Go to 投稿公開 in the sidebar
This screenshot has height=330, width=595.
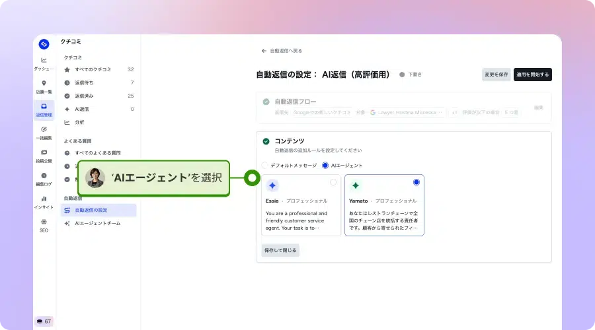44,156
